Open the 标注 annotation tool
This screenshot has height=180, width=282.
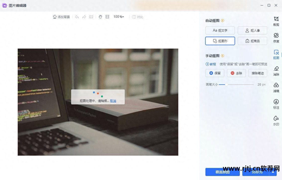pyautogui.click(x=276, y=104)
